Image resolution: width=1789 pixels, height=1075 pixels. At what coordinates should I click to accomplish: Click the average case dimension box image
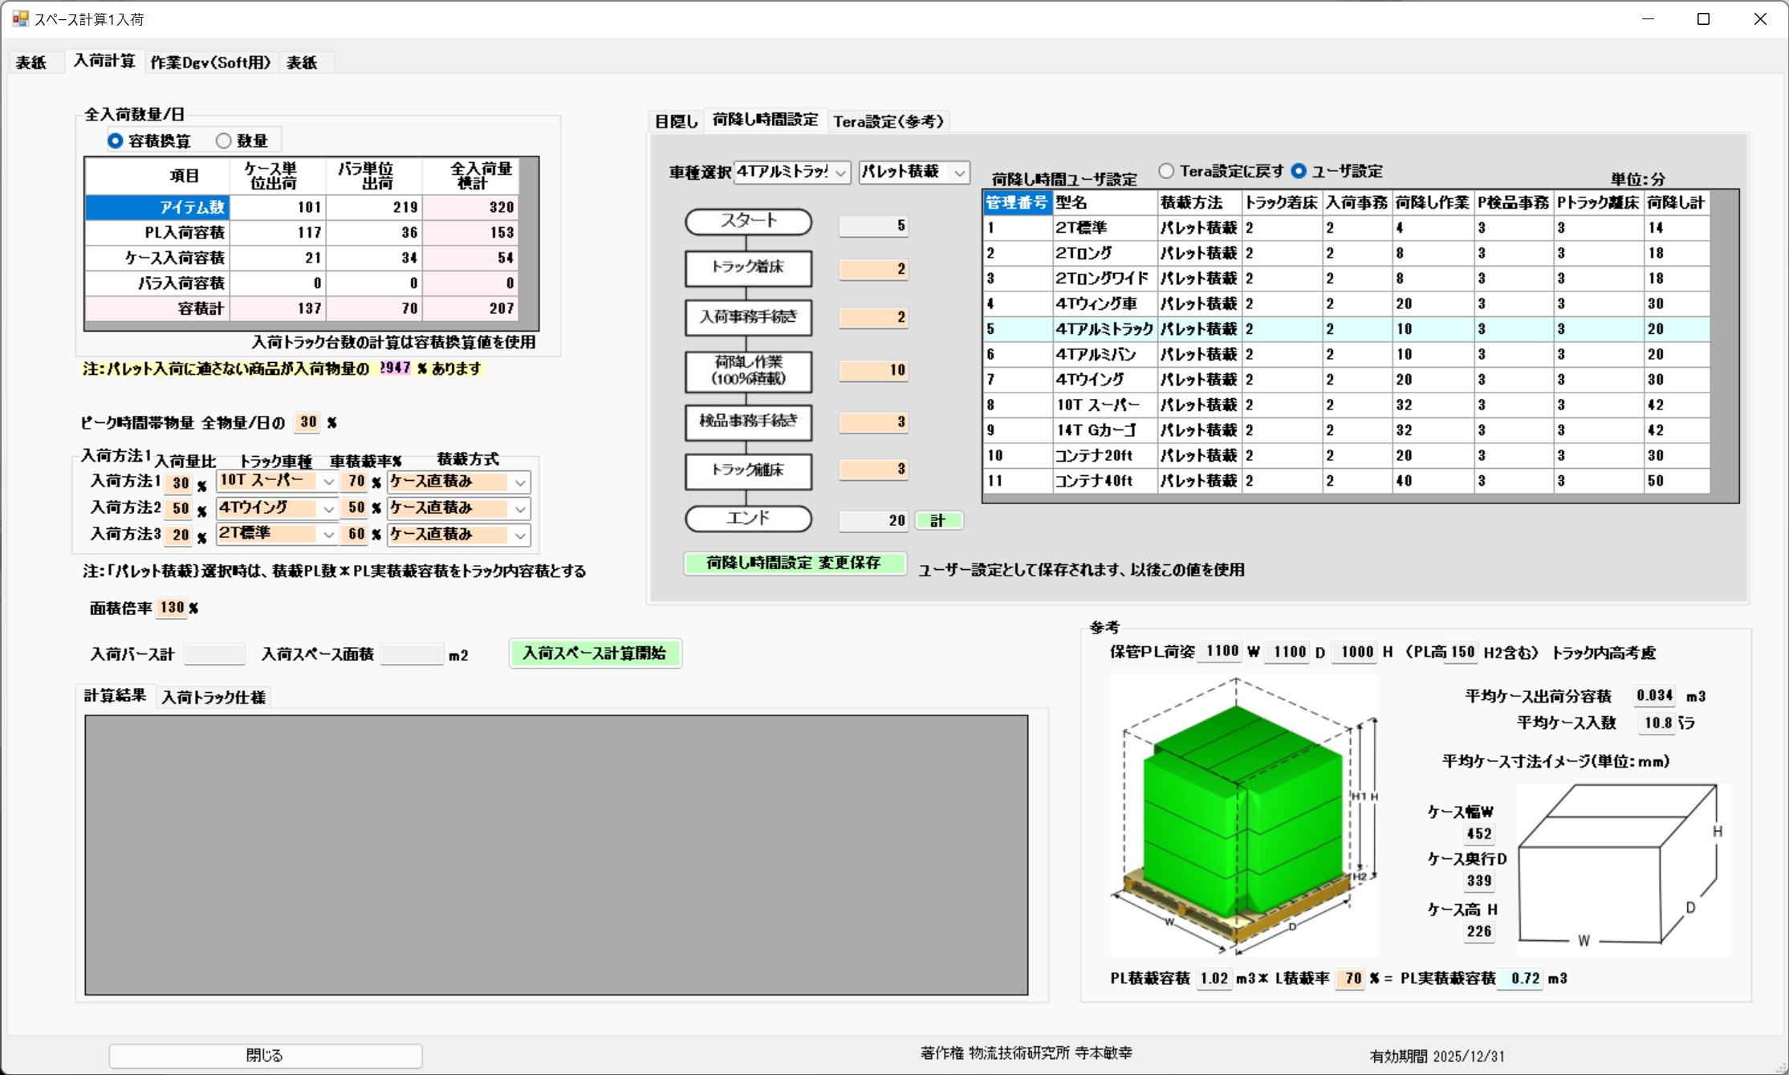(x=1621, y=869)
